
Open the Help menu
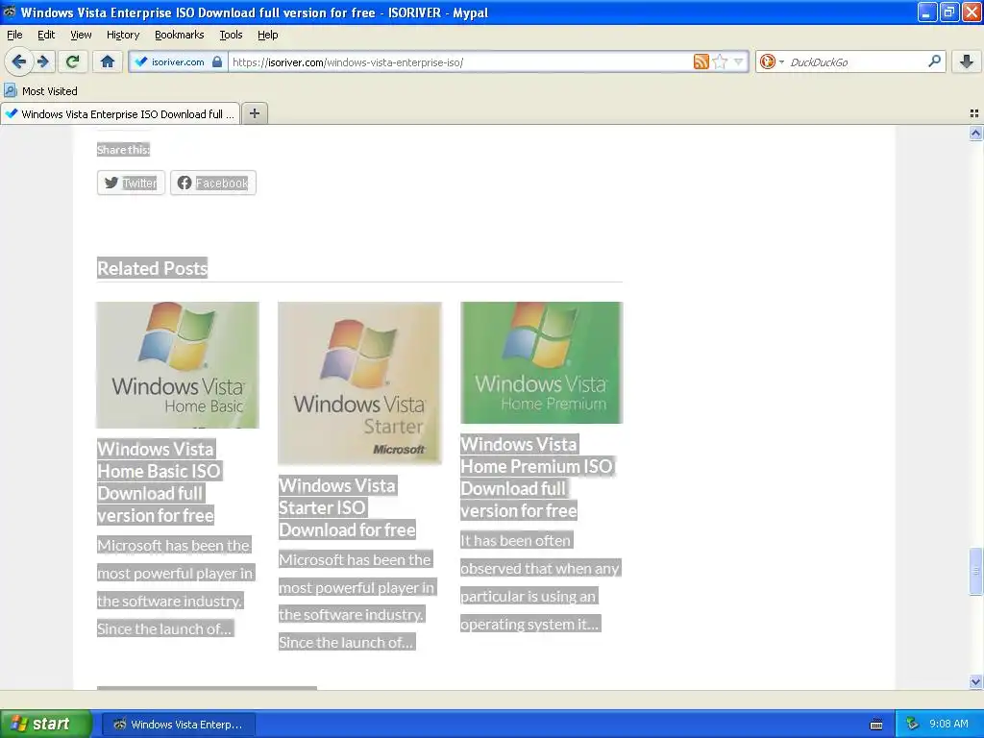[268, 35]
